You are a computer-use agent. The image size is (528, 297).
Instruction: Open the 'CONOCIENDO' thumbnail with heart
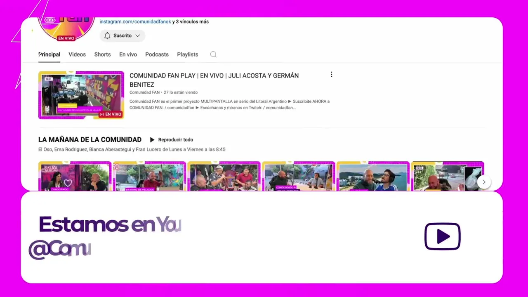(75, 177)
